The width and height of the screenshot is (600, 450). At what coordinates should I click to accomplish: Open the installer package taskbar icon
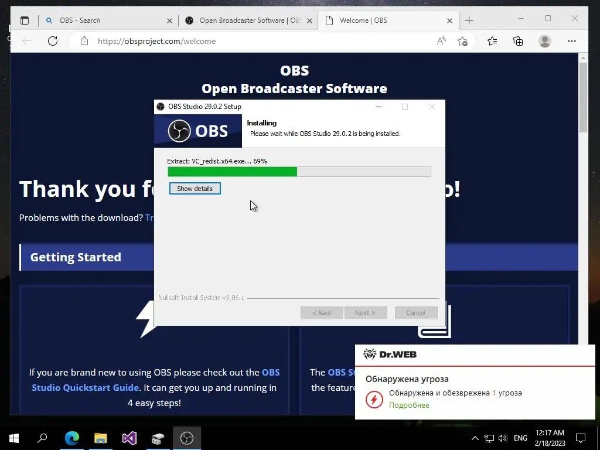(158, 438)
